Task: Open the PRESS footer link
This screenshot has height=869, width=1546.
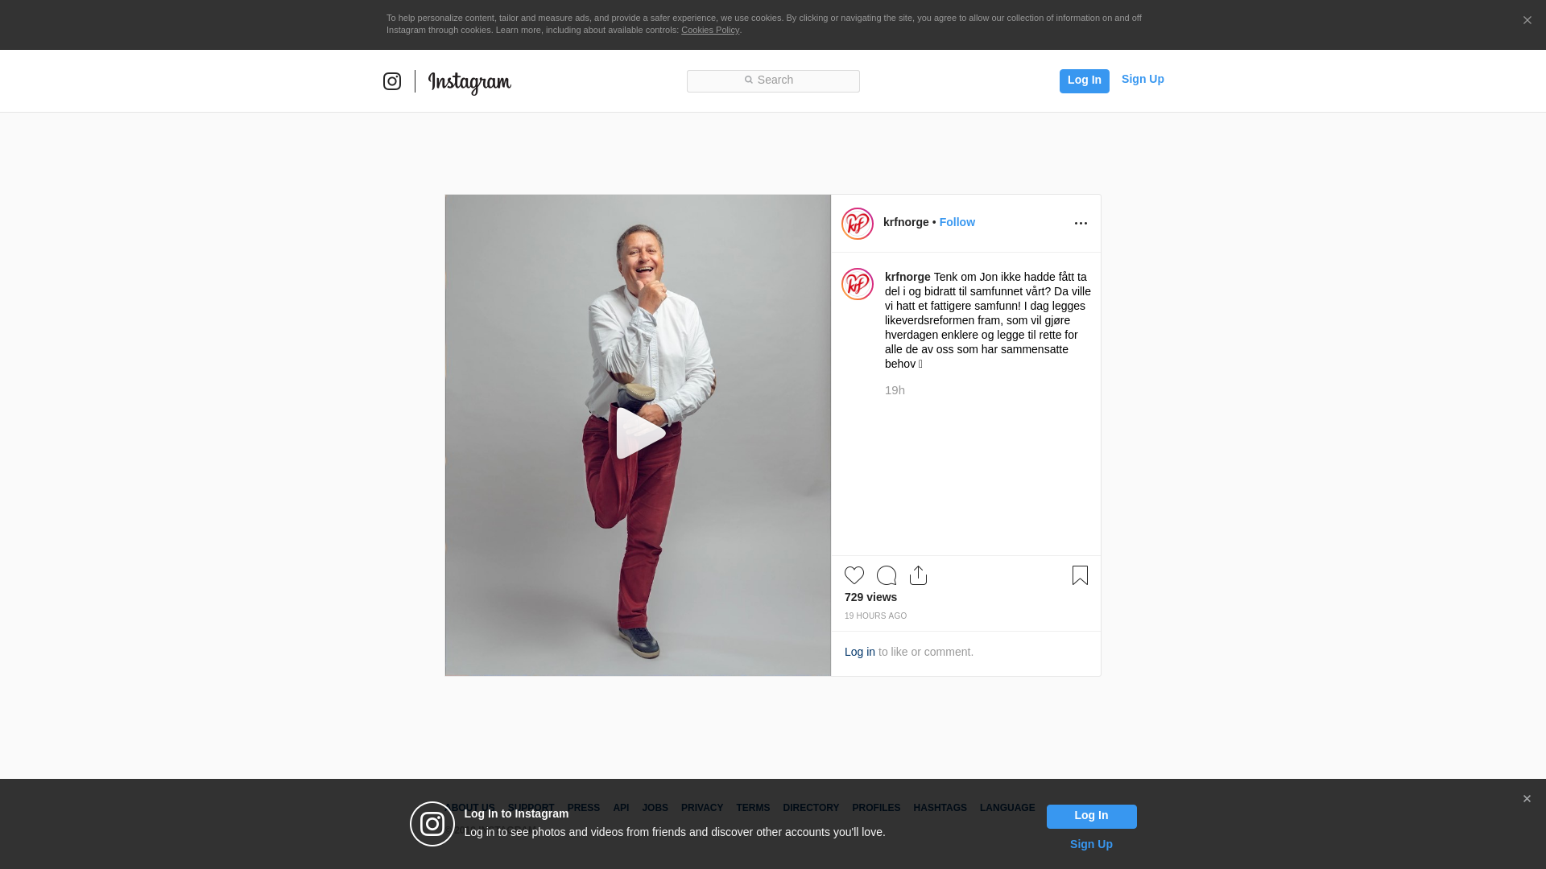Action: coord(584,808)
